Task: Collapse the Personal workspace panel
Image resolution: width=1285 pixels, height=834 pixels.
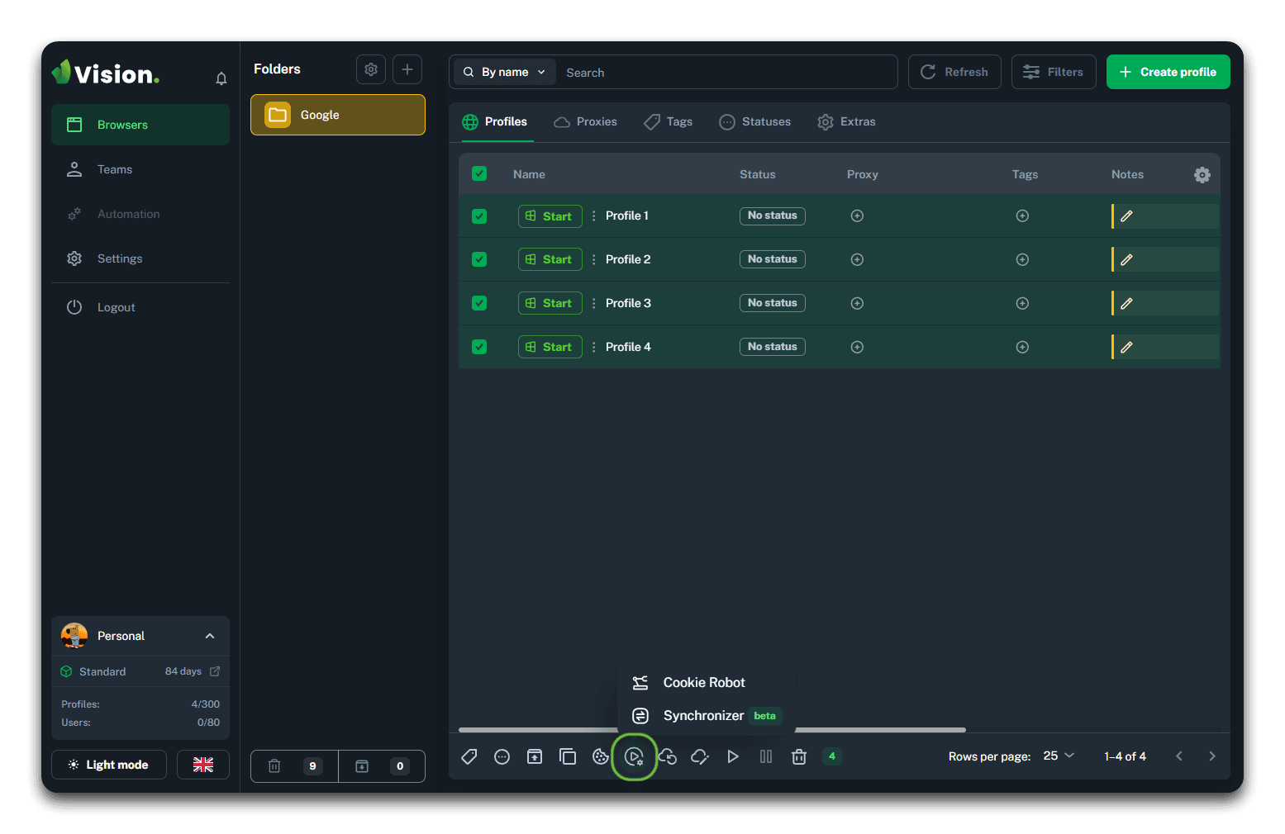Action: [x=210, y=636]
